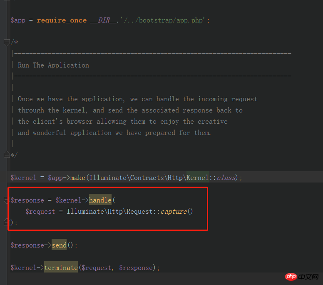This screenshot has height=285, width=323.
Task: Click the 'Run The Application' comment heading
Action: point(53,65)
